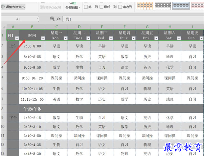Click the formula bar showing 列1
The height and width of the screenshot is (158, 205).
pos(133,19)
